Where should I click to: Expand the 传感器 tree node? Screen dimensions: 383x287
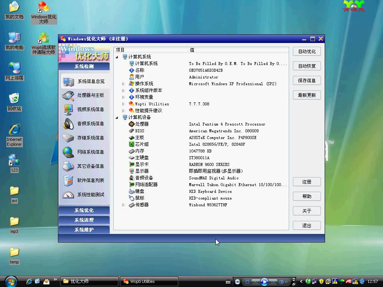click(x=123, y=205)
